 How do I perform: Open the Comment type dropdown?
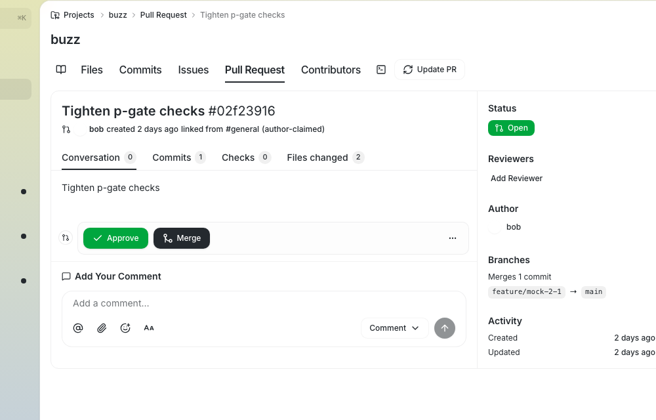(x=394, y=328)
